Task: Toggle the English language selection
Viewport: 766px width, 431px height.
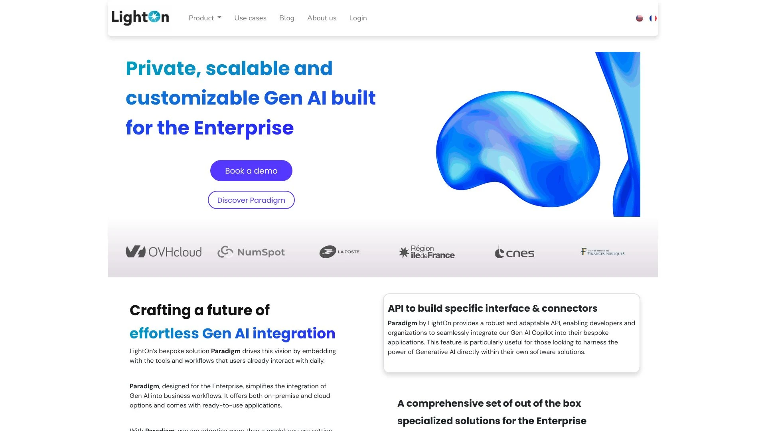Action: [639, 18]
